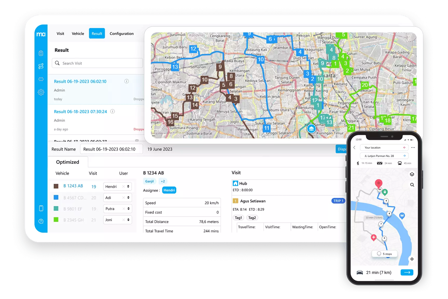Image resolution: width=448 pixels, height=299 pixels.
Task: Focus the Search Visit input field
Action: click(x=97, y=63)
